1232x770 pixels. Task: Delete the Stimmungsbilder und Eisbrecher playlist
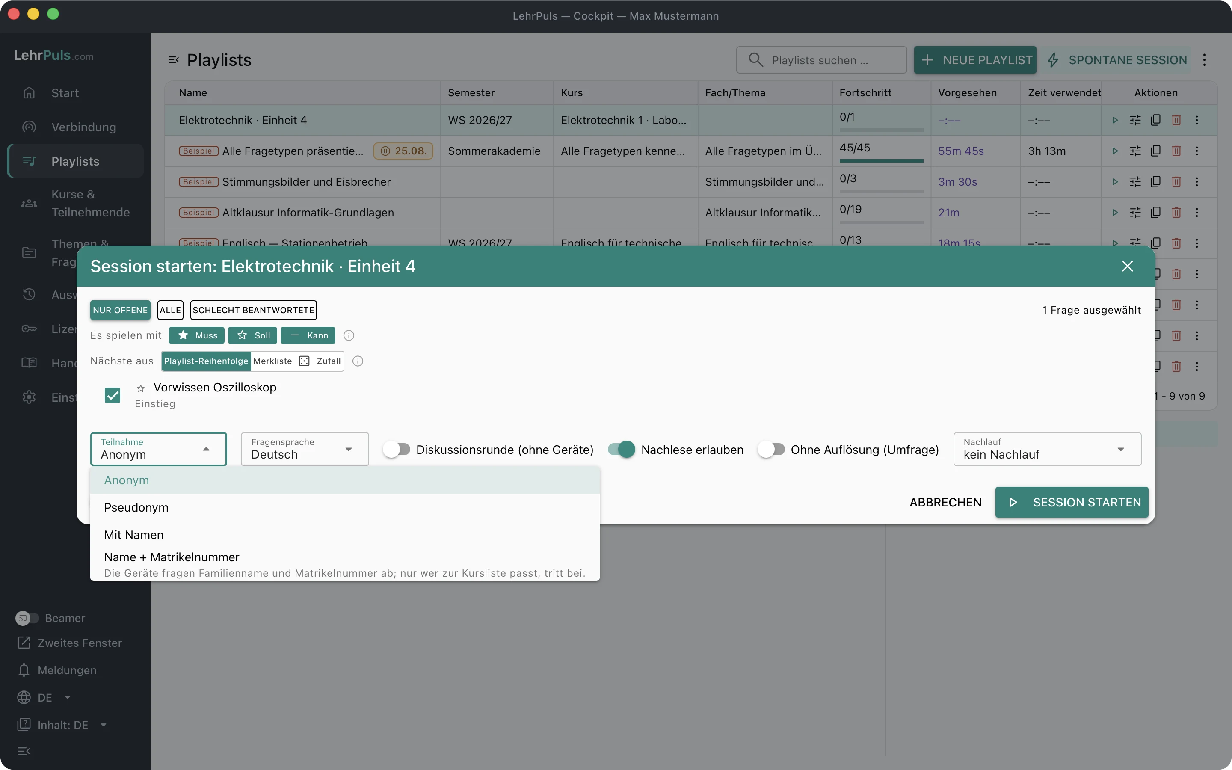[x=1176, y=182]
